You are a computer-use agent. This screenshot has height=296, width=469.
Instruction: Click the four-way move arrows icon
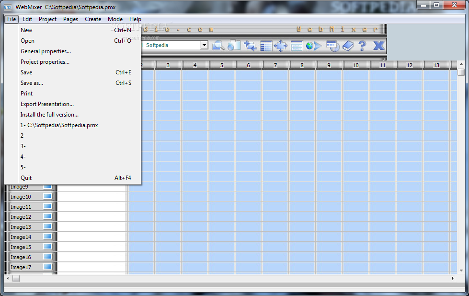point(281,46)
